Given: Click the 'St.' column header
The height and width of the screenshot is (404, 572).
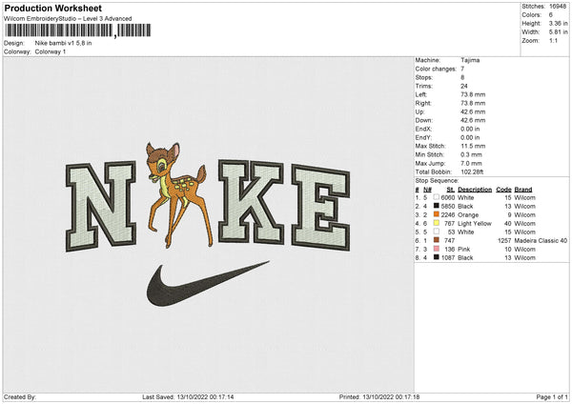Looking at the screenshot, I should coord(451,190).
